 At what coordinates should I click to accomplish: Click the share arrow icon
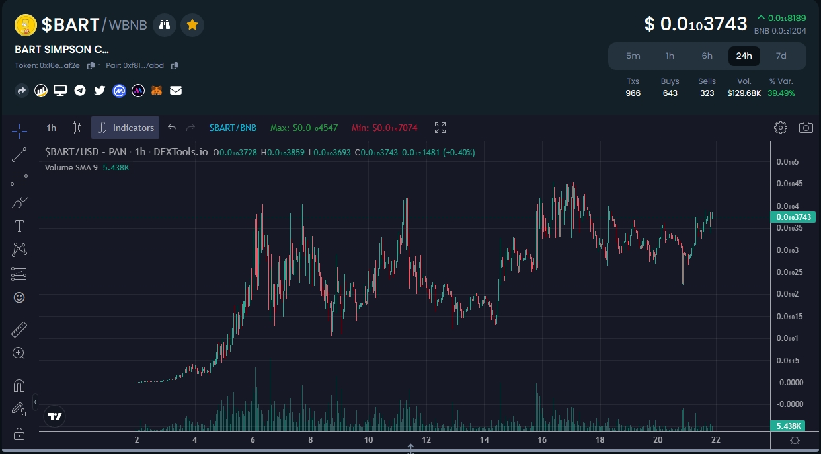pos(22,91)
